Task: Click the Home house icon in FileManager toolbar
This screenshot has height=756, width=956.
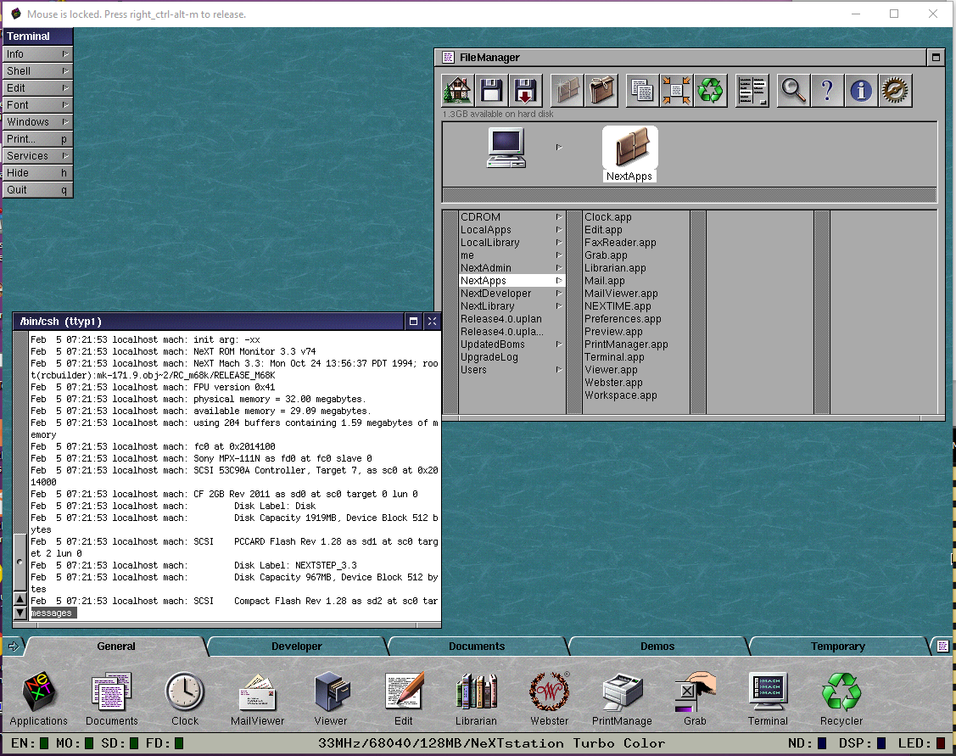Action: pos(457,90)
